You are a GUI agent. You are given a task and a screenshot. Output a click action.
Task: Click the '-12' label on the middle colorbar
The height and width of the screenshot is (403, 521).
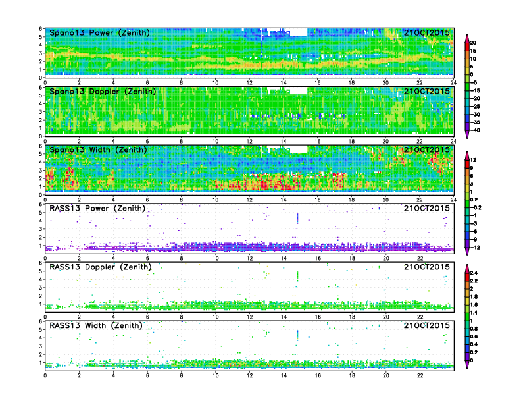(475, 248)
